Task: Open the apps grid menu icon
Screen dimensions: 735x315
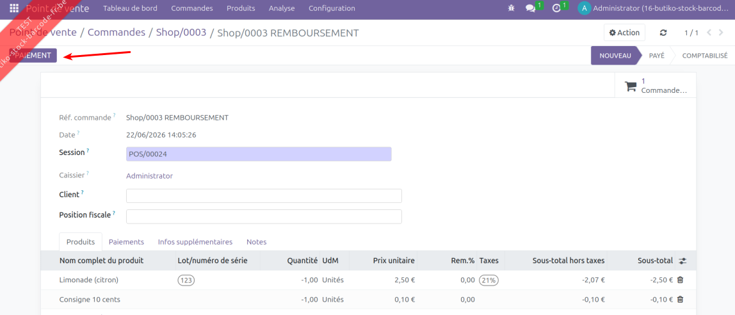Action: [x=14, y=8]
